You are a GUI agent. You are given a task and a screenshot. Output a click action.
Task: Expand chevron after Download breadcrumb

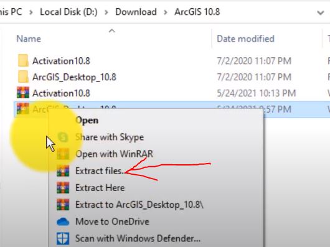(x=166, y=12)
